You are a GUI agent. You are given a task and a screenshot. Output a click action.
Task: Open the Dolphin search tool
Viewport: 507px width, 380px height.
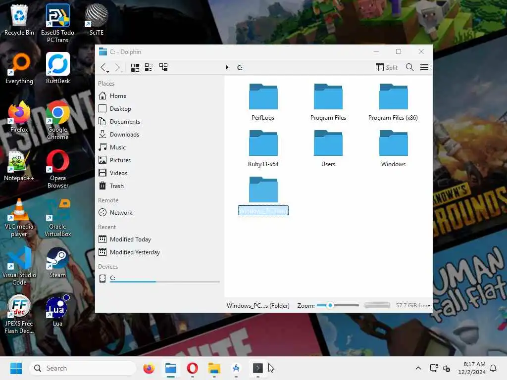[409, 67]
